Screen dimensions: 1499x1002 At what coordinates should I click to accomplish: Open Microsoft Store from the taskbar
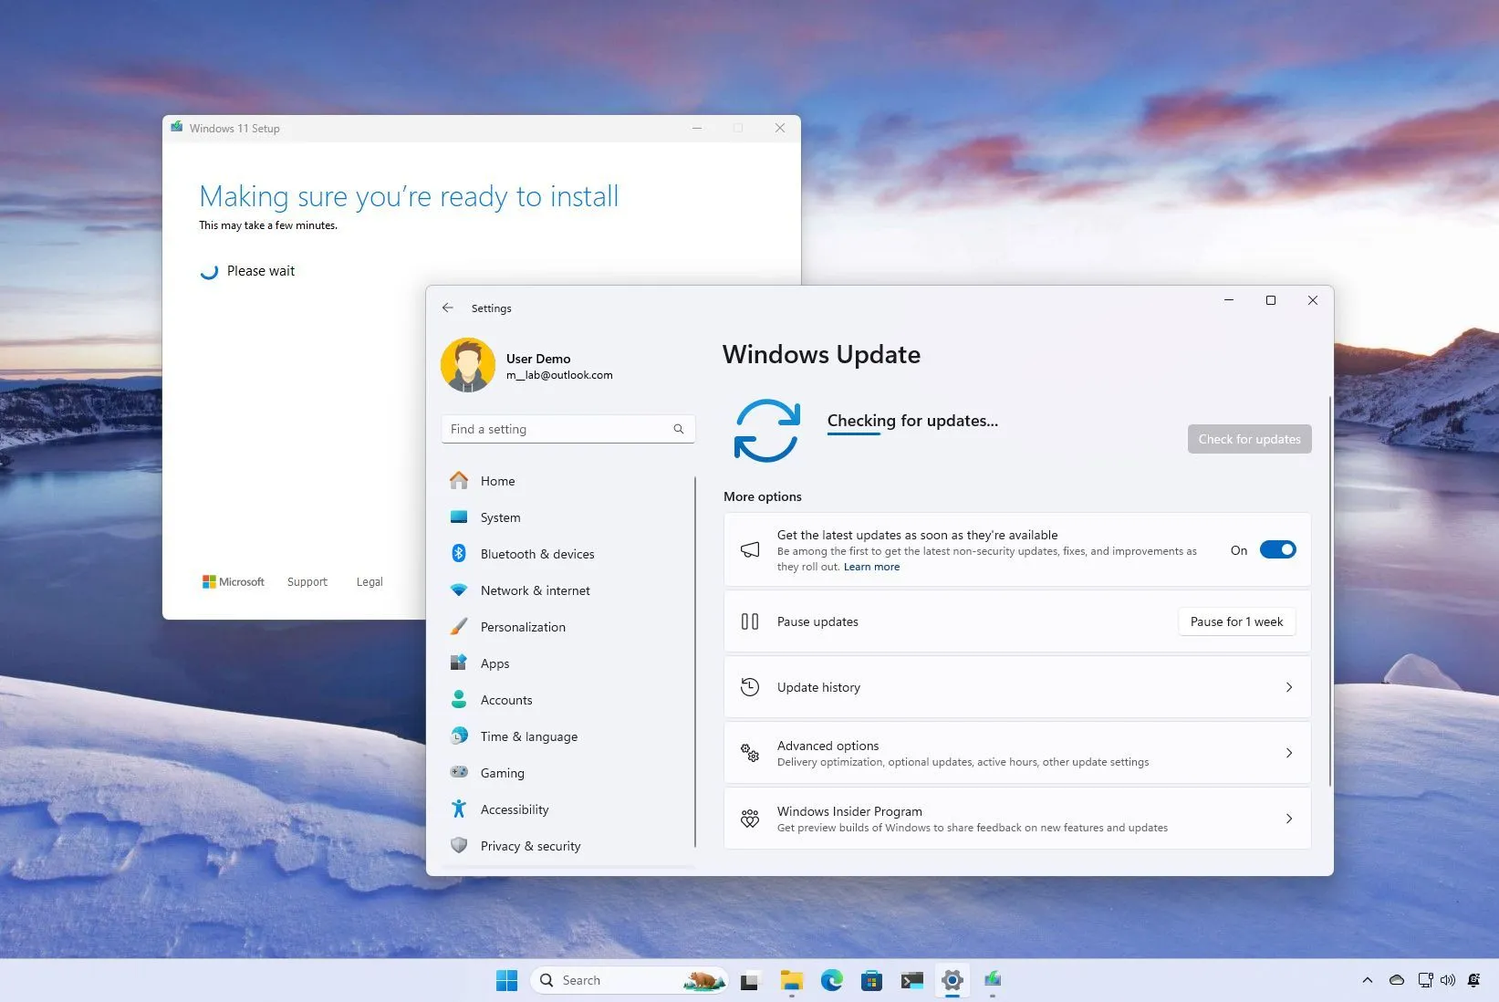click(872, 980)
